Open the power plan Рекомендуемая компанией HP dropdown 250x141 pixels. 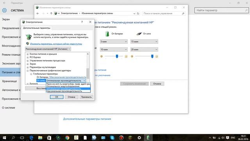[48, 49]
